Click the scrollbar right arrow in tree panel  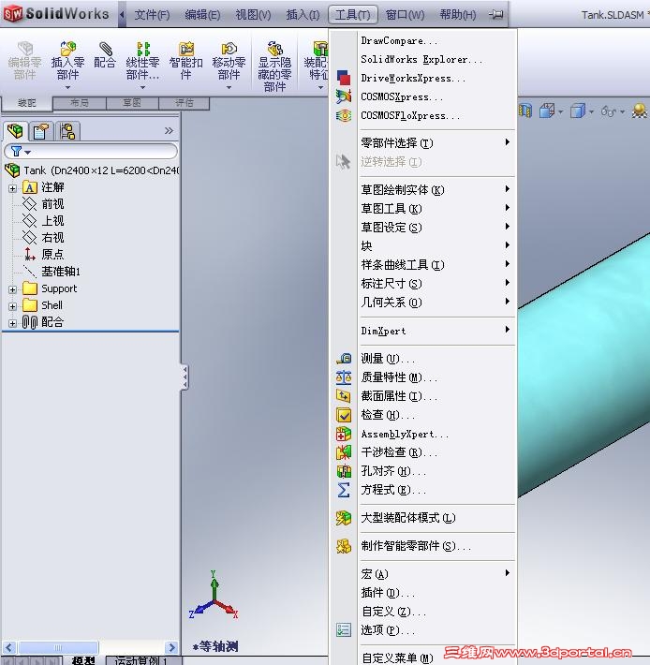point(171,647)
